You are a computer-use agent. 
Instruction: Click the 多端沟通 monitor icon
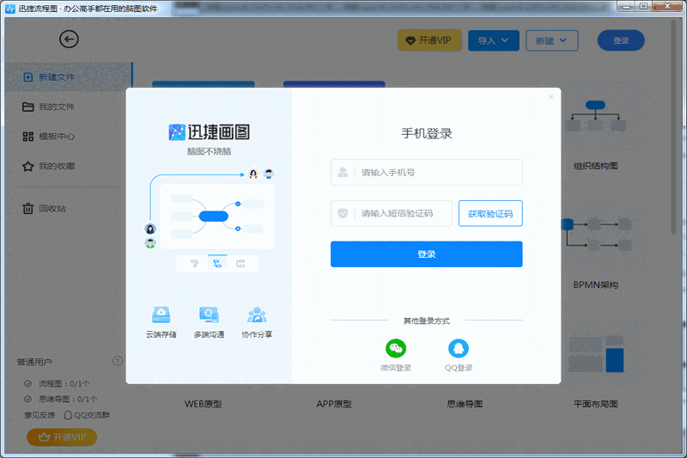pyautogui.click(x=209, y=314)
